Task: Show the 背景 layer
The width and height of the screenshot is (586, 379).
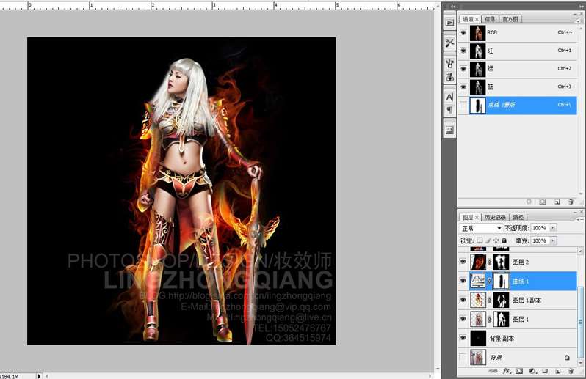Action: (463, 357)
